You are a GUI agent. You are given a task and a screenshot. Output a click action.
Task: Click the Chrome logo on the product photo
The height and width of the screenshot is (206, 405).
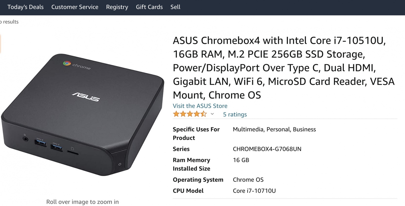tap(67, 63)
